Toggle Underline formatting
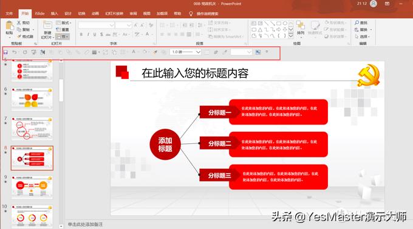413x229 pixels. [x=95, y=34]
